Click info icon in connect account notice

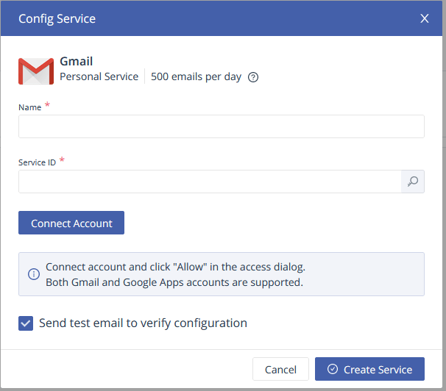point(34,274)
